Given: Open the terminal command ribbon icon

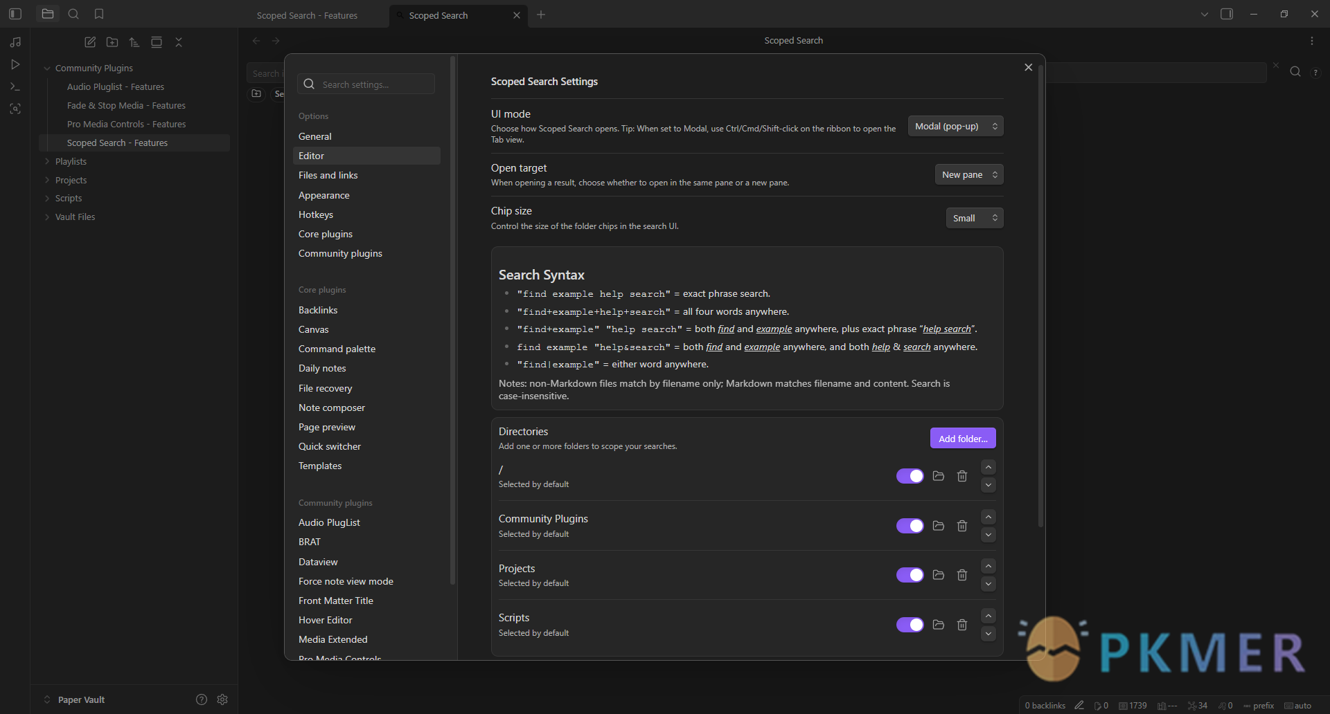Looking at the screenshot, I should coord(15,86).
